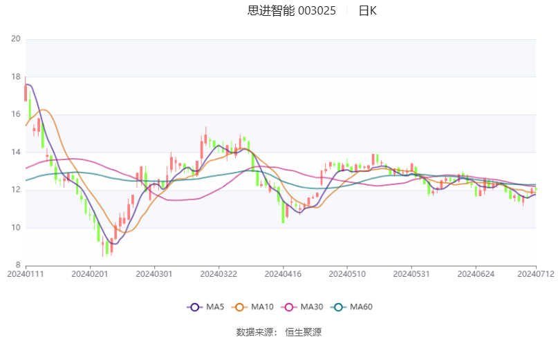Click the 日K label in title

click(368, 10)
